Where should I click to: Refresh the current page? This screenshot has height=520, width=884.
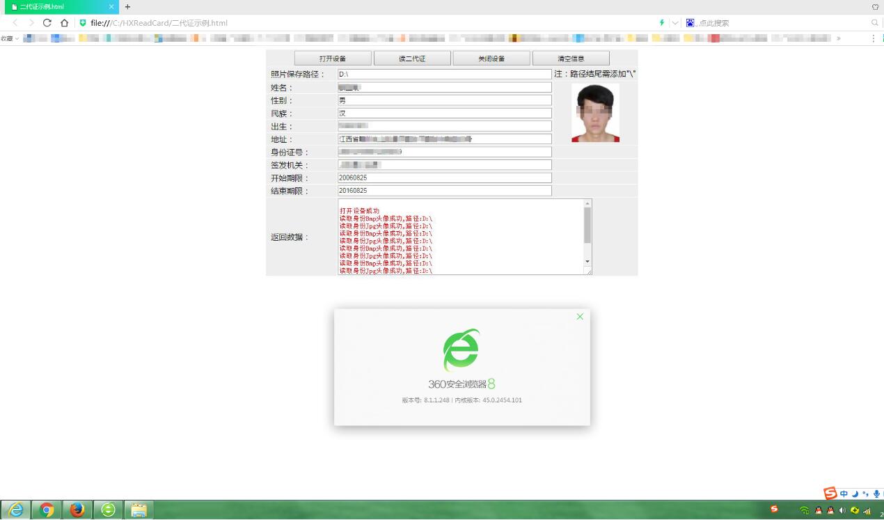tap(47, 22)
